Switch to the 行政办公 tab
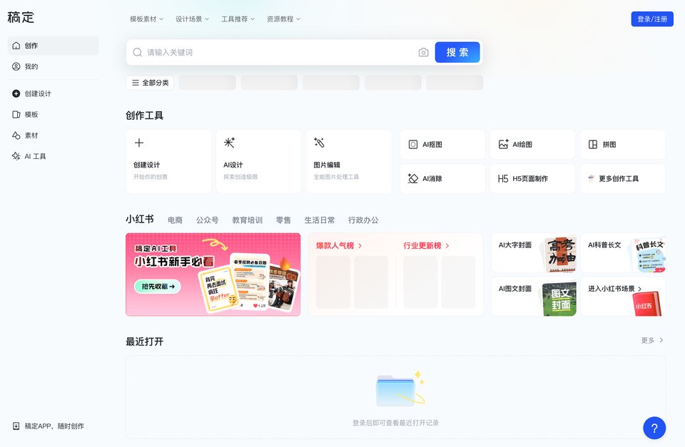 (363, 220)
